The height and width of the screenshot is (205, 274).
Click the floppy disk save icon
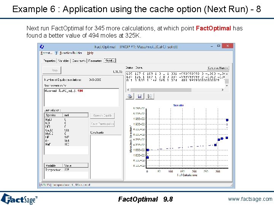pos(140,96)
